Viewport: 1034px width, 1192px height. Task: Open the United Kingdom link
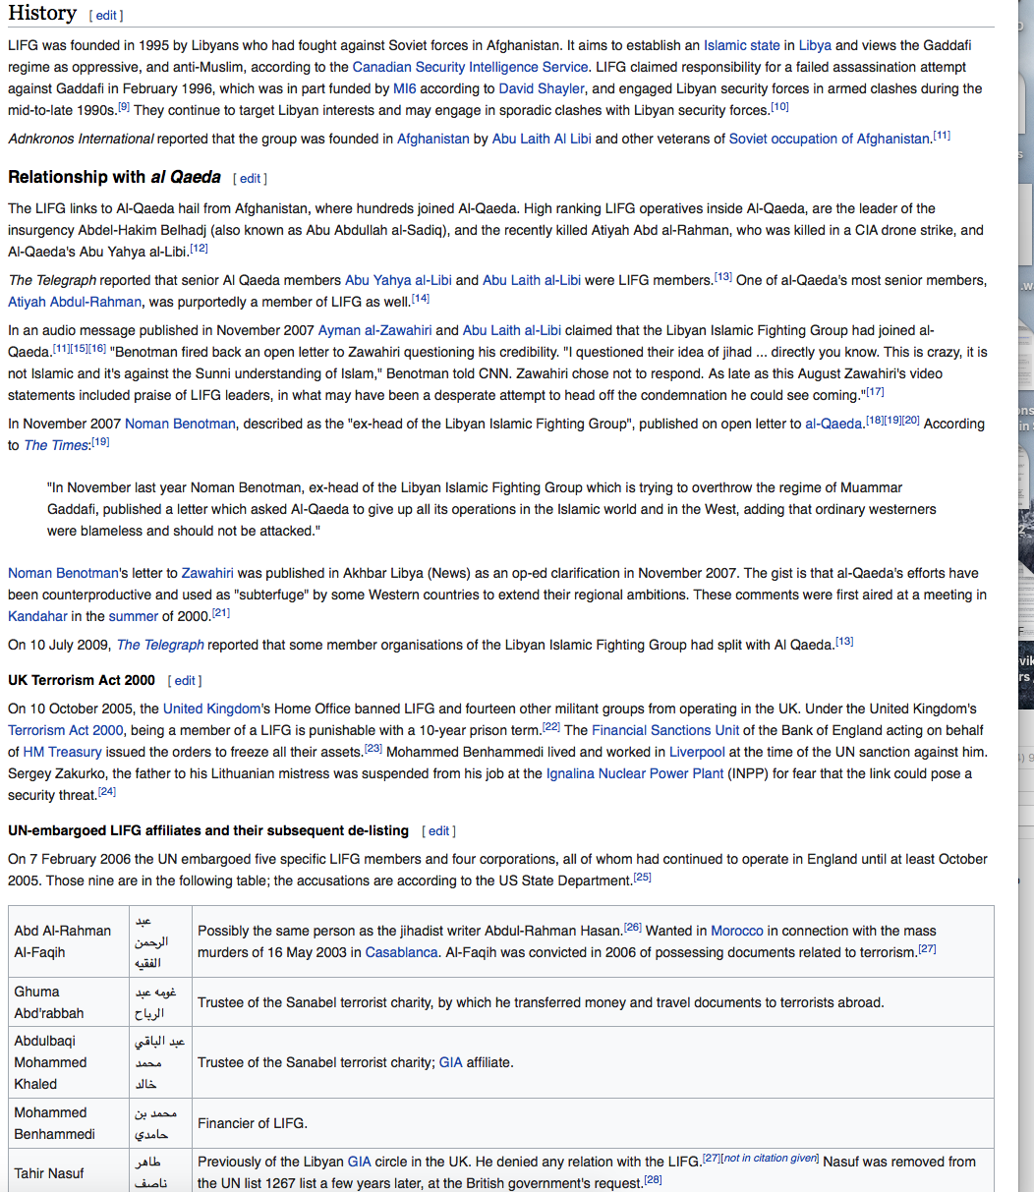click(211, 709)
